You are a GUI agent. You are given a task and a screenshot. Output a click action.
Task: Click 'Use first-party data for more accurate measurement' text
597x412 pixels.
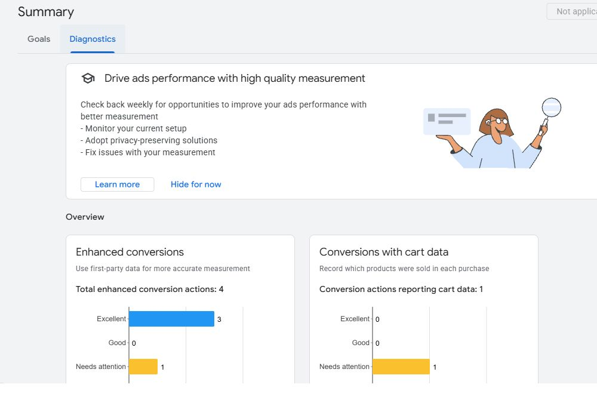click(x=163, y=269)
